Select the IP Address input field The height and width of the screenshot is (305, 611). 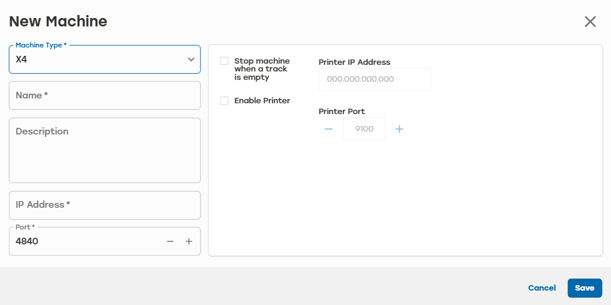[x=105, y=205]
